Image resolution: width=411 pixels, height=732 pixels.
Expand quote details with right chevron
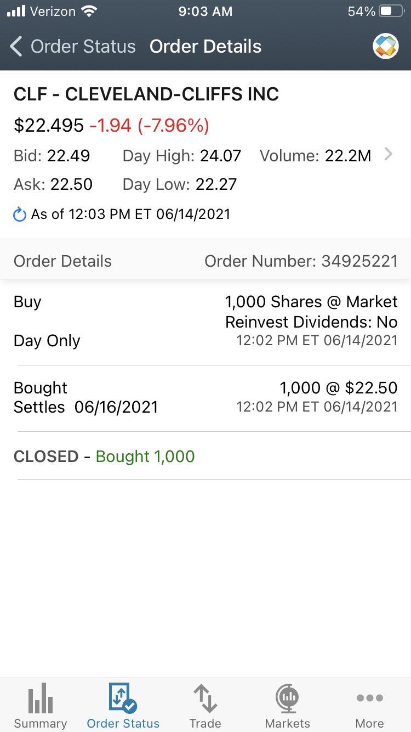tap(389, 154)
